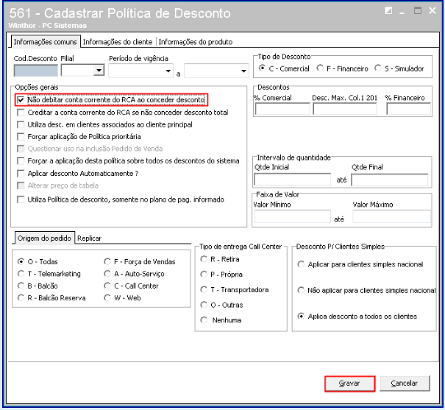Check Creditar a conta corrente do RCA
445x410 pixels.
point(21,113)
